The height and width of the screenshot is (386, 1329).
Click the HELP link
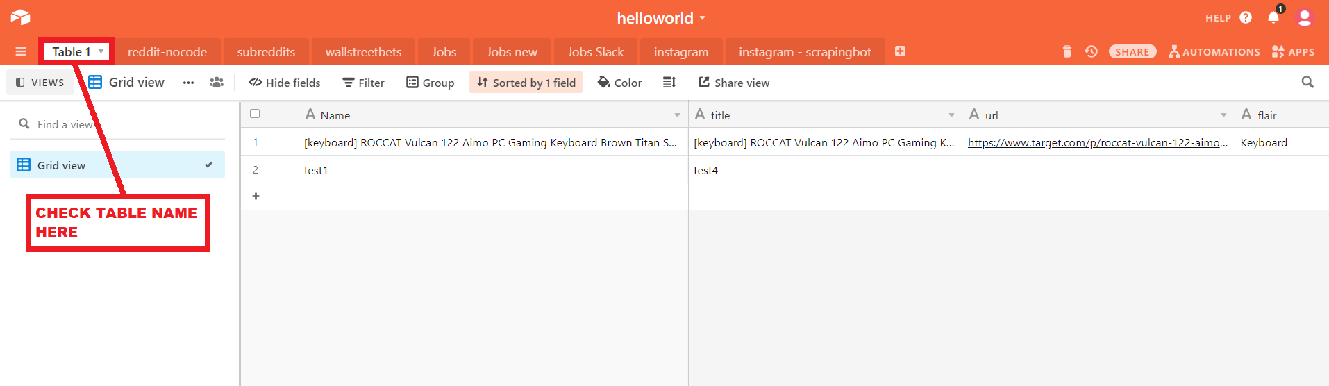1218,18
